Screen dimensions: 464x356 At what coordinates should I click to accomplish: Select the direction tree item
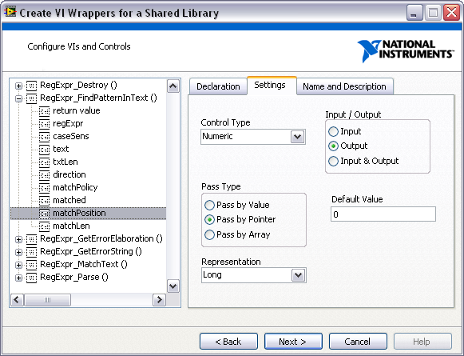coord(69,174)
